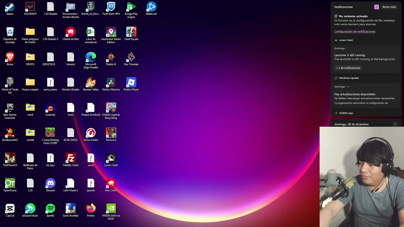
Task: Open the ID DE JUEGO file
Action: (70, 135)
